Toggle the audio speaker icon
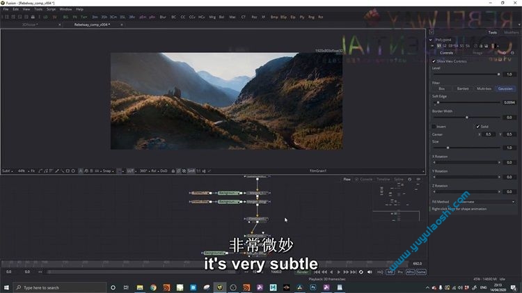The image size is (522, 293). click(x=370, y=272)
